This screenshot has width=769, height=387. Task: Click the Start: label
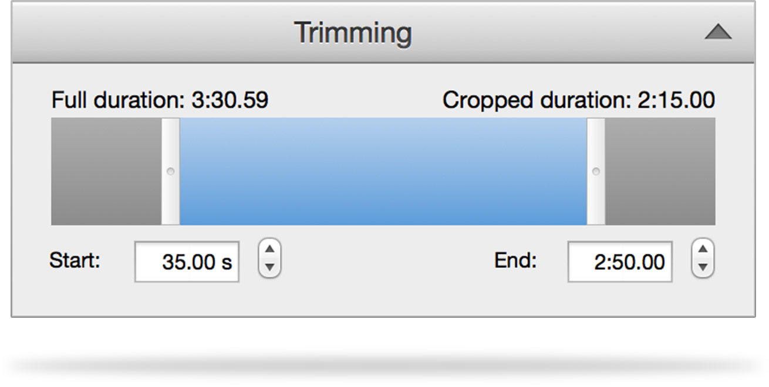(73, 262)
